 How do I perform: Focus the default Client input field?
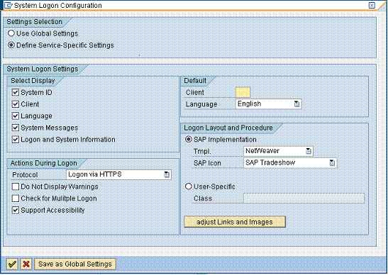(x=243, y=92)
